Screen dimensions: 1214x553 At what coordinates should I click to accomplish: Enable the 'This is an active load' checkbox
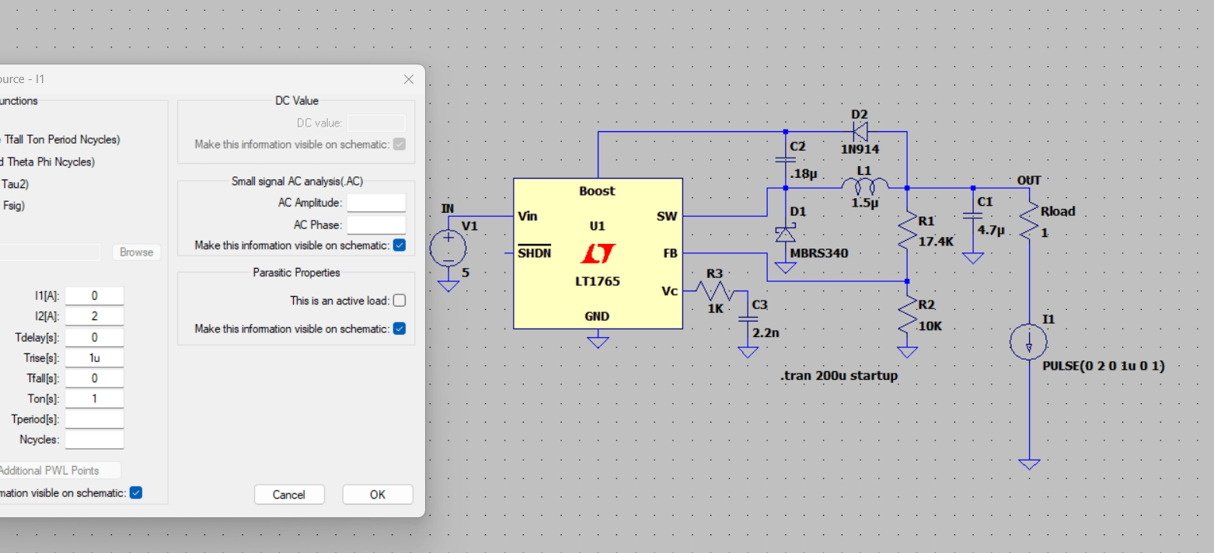pyautogui.click(x=399, y=300)
